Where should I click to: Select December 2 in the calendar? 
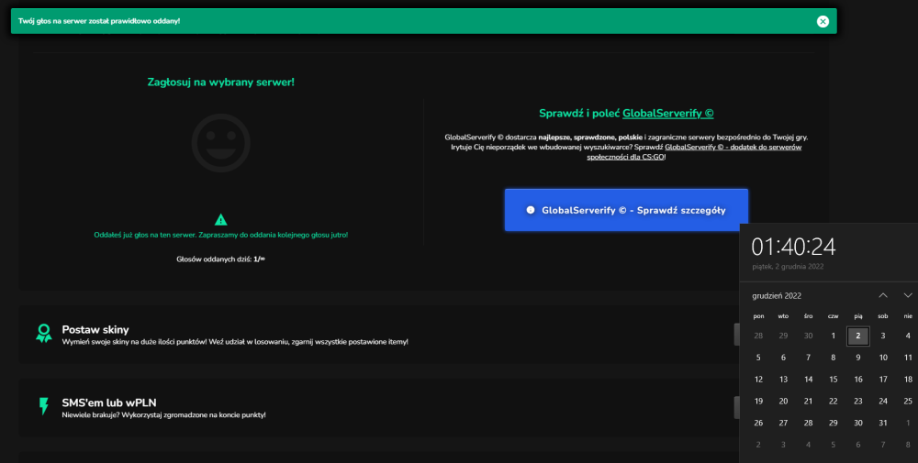click(857, 336)
